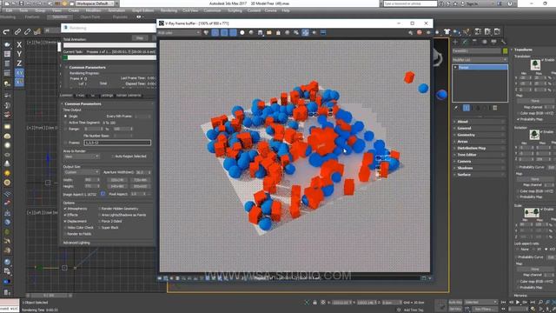This screenshot has height=313, width=556.
Task: Toggle green channel in V-Ray frame buffer
Action: click(224, 33)
